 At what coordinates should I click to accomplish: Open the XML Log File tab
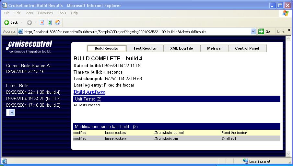pos(182,48)
